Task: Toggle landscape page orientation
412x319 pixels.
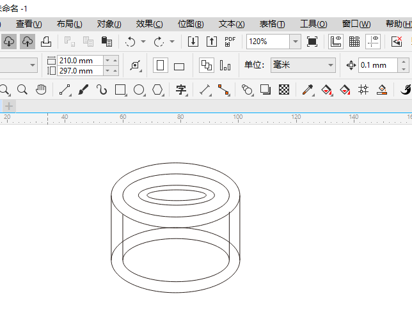Action: (x=179, y=66)
